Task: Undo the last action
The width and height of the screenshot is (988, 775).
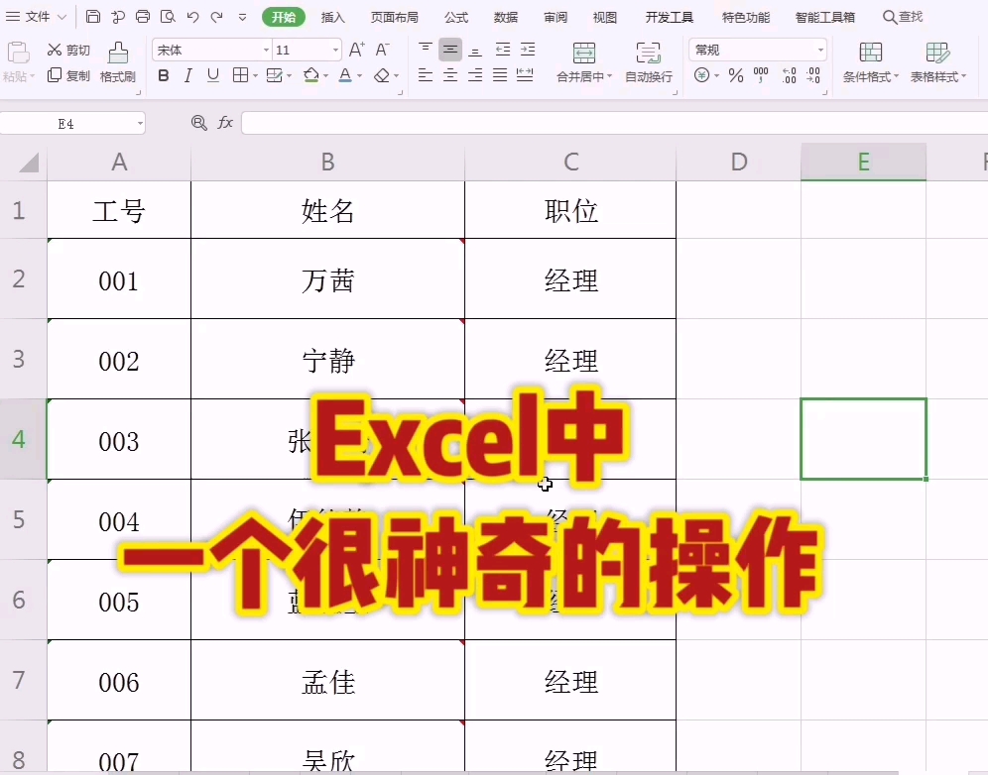Action: coord(192,17)
